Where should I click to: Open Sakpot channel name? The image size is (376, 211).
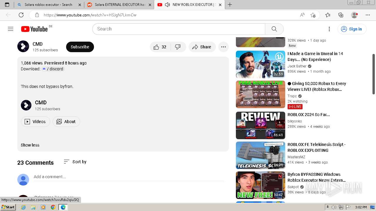point(293,187)
